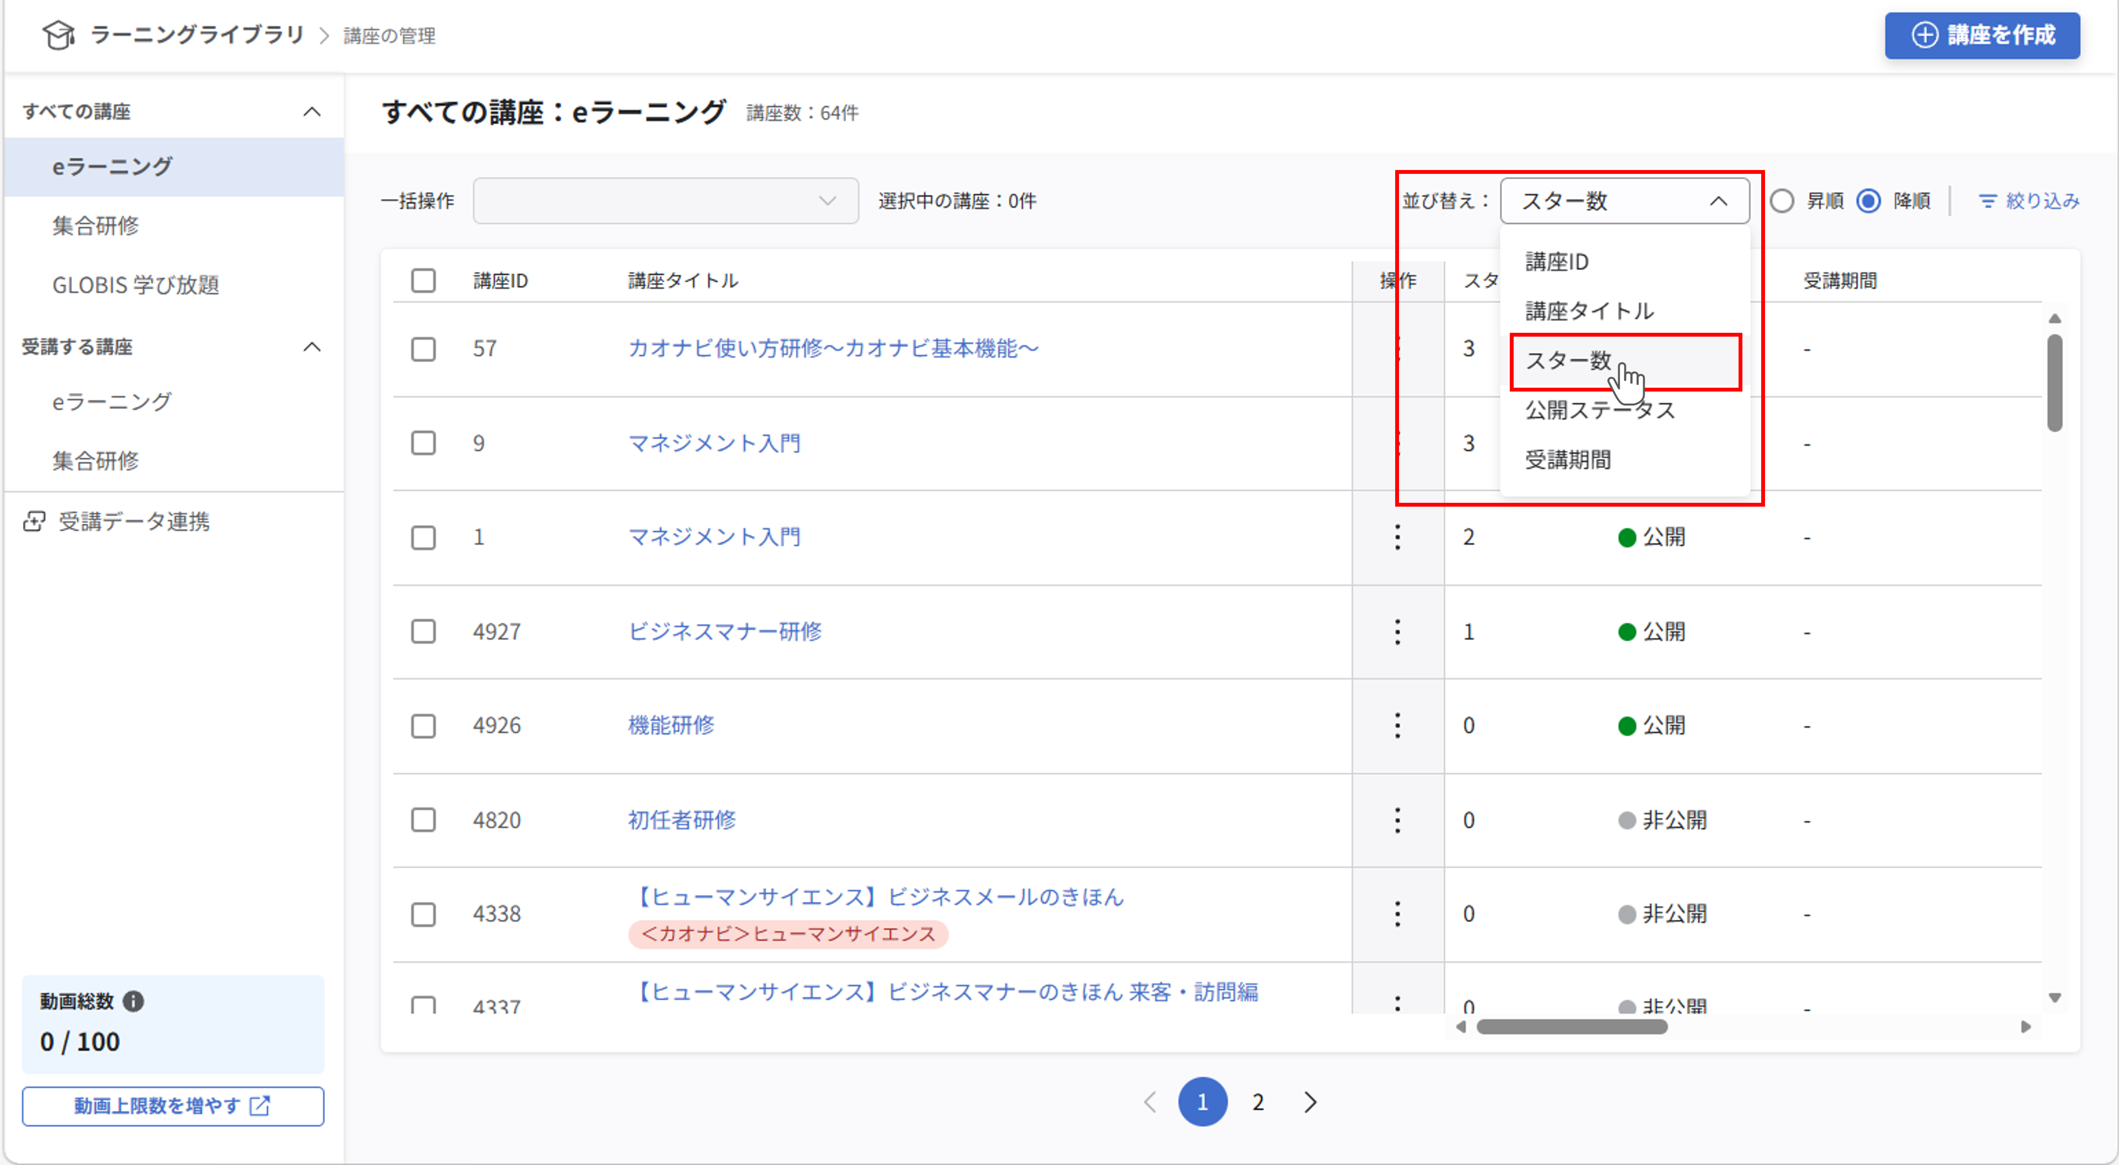The image size is (2119, 1165).
Task: Check the box for course 4820
Action: coord(424,820)
